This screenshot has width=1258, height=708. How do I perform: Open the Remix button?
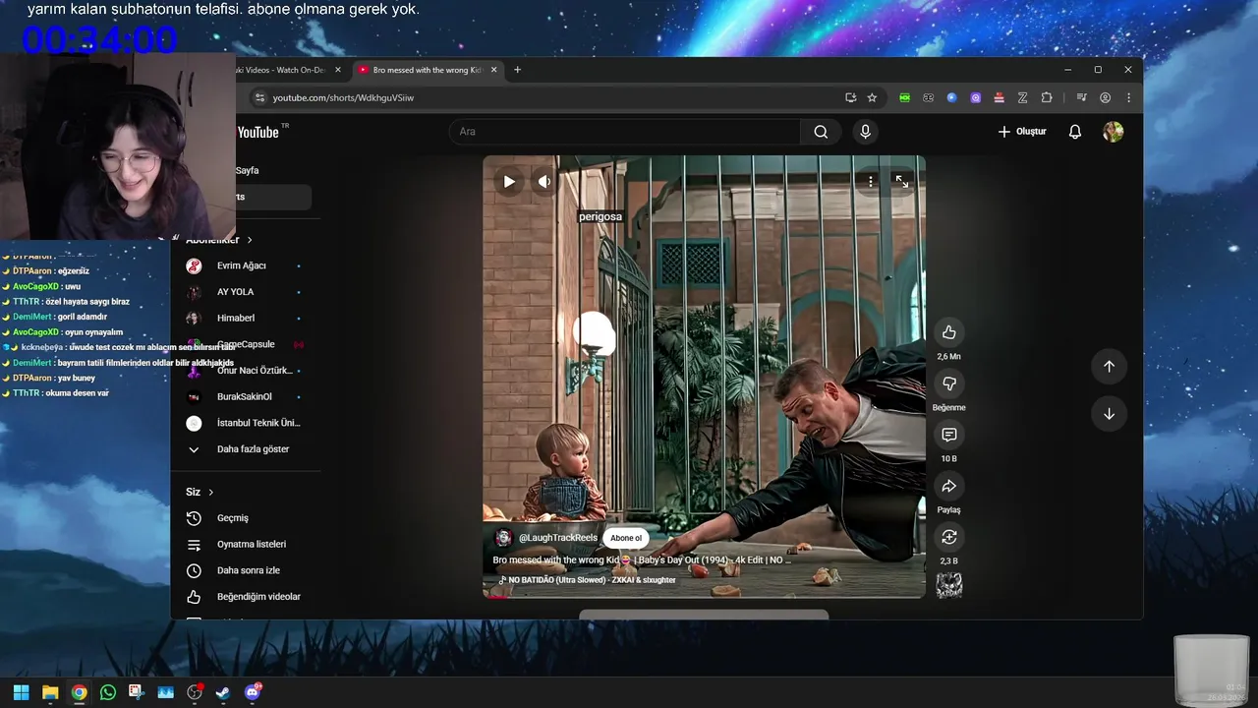[x=948, y=537]
